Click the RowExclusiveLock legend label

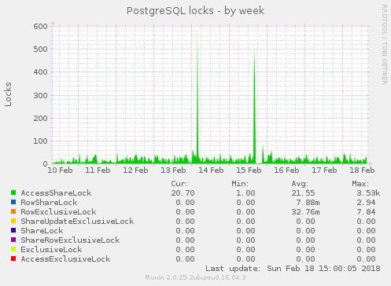point(58,212)
